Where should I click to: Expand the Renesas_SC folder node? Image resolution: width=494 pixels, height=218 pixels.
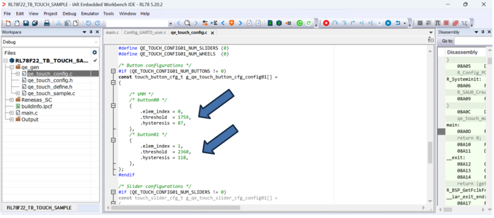click(x=11, y=100)
